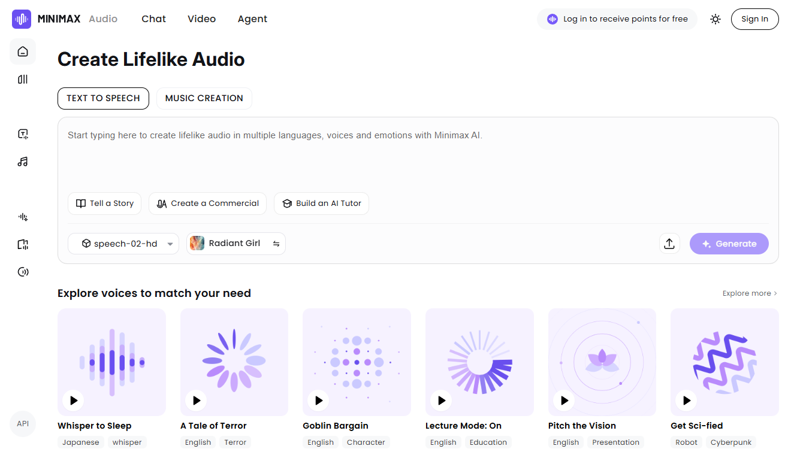Image resolution: width=791 pixels, height=449 pixels.
Task: Toggle the light/dark theme sun icon
Action: (715, 19)
